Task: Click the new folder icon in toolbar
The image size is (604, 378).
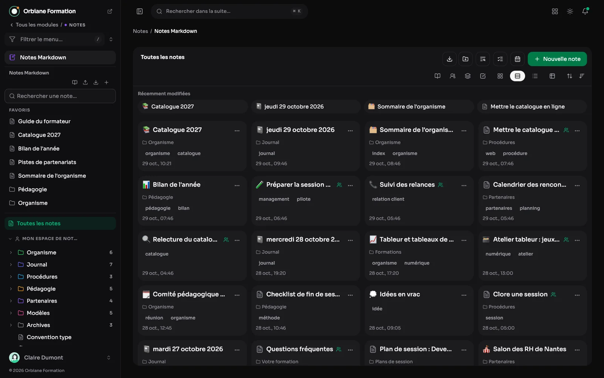Action: pos(465,59)
